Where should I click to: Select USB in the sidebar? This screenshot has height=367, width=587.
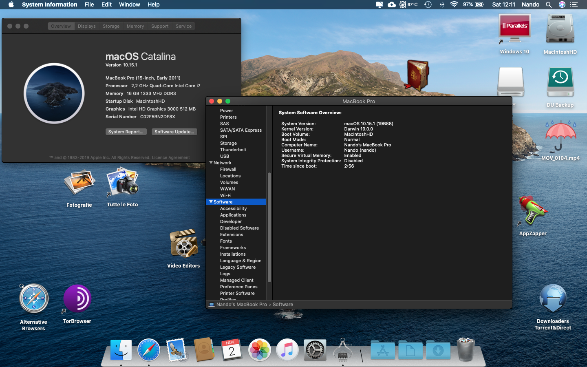(x=225, y=156)
